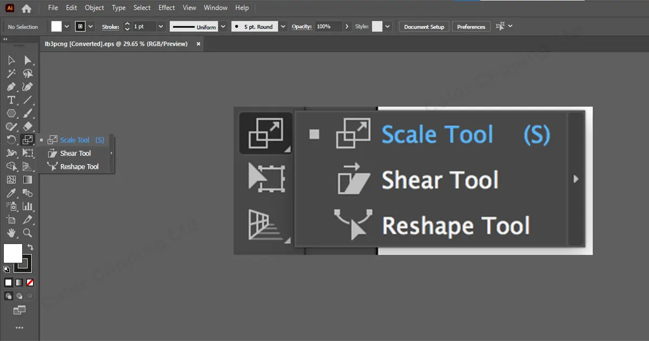Image resolution: width=649 pixels, height=341 pixels.
Task: Go to the Home screen icon
Action: pyautogui.click(x=26, y=8)
